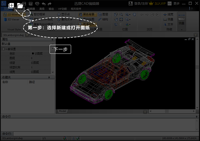Close the 3DLamborgini.dwg document tab
The image size is (200, 141).
tap(27, 35)
